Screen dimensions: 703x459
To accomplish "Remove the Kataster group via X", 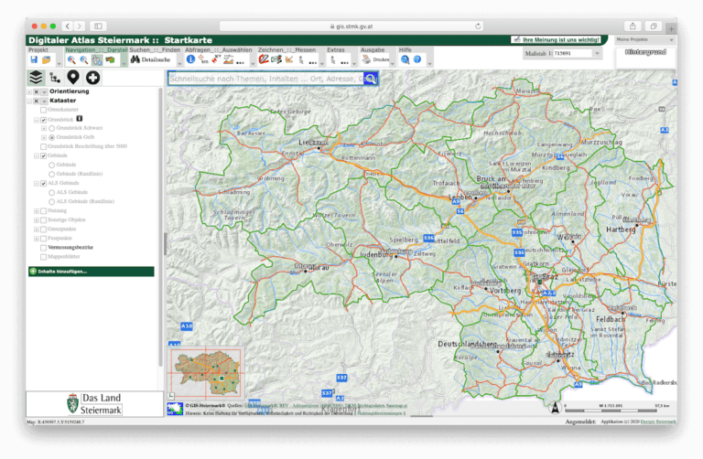I will tap(37, 101).
